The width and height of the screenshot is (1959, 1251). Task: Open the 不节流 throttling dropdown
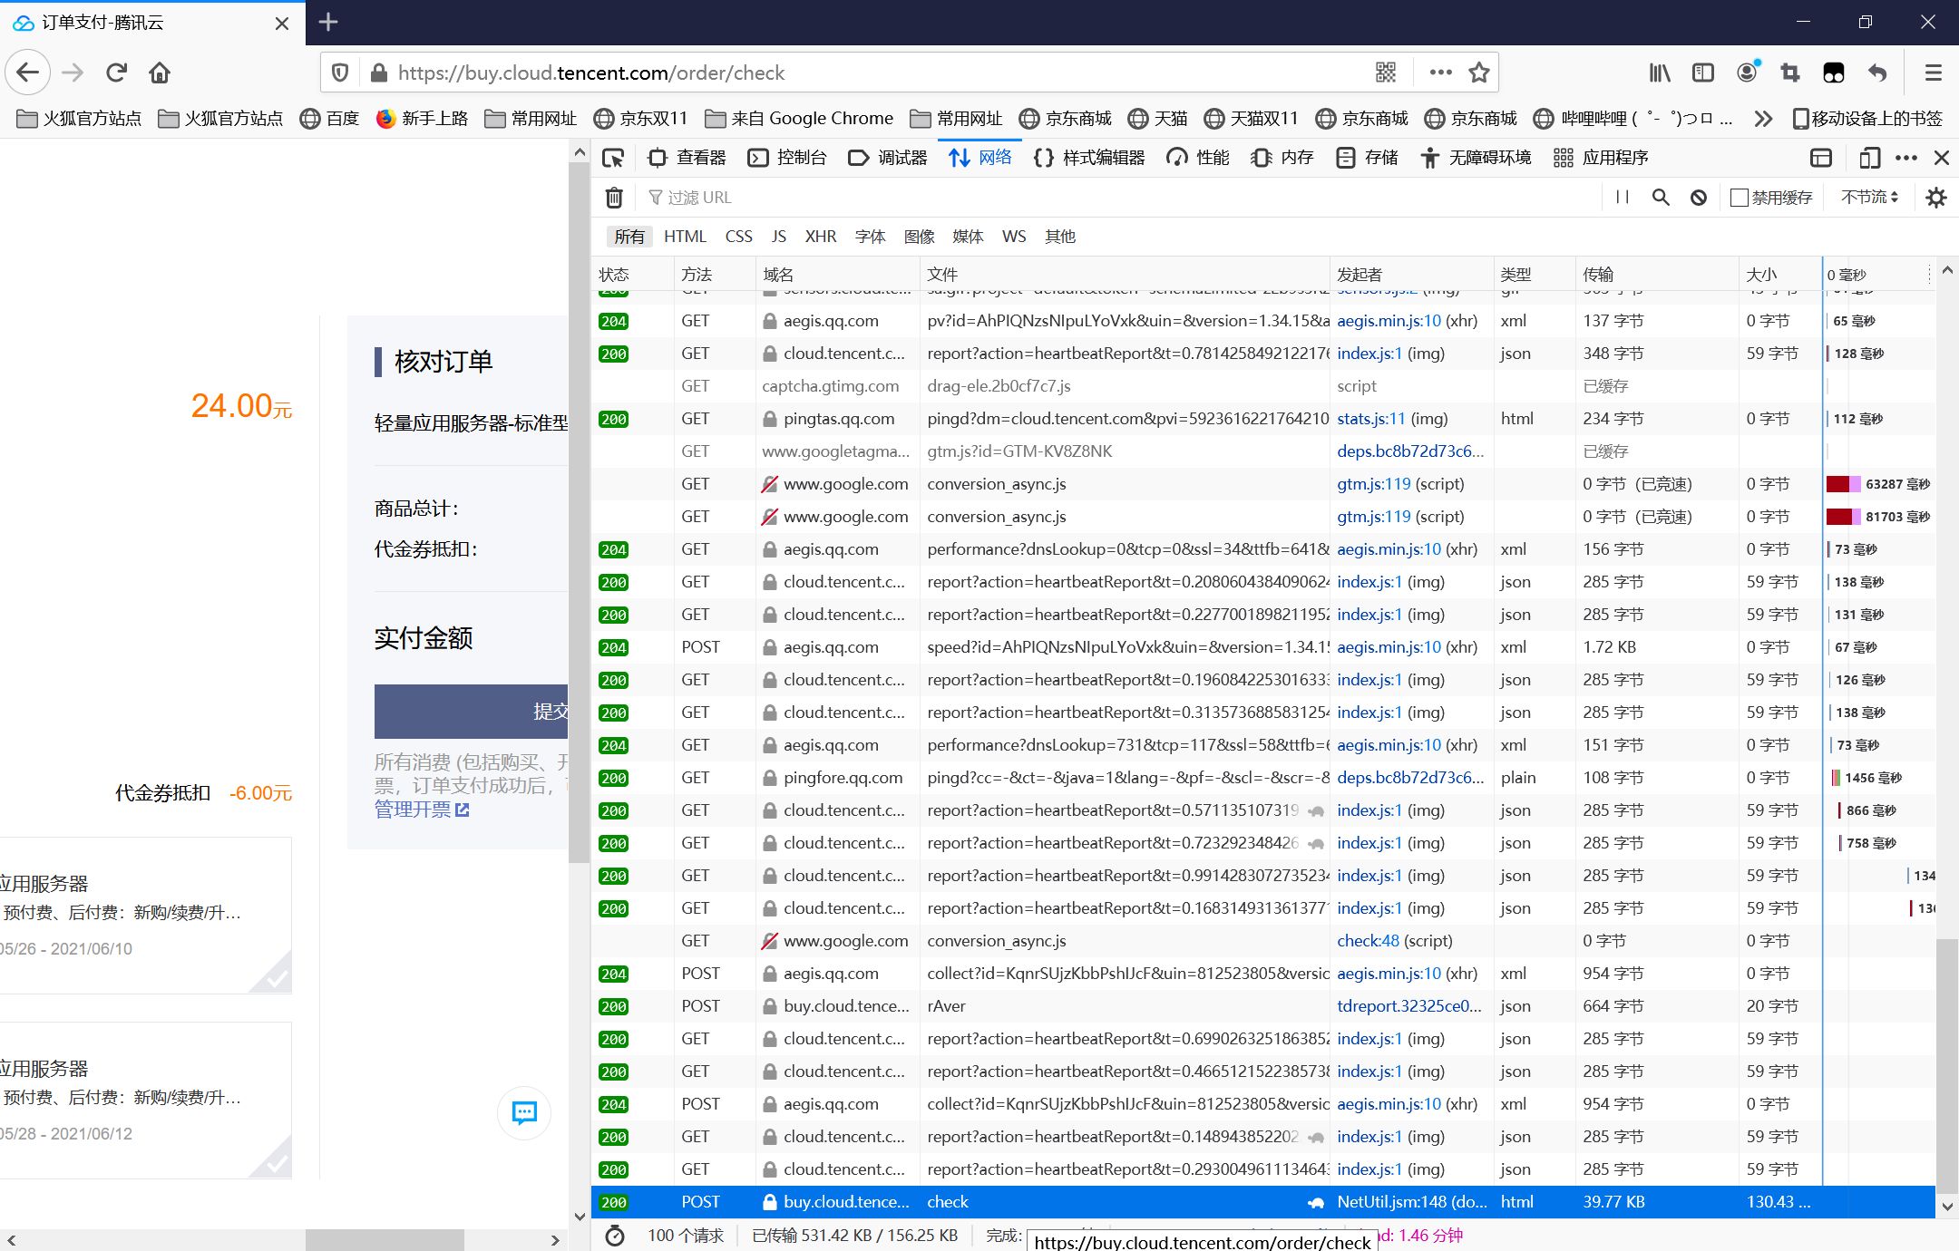(x=1869, y=197)
